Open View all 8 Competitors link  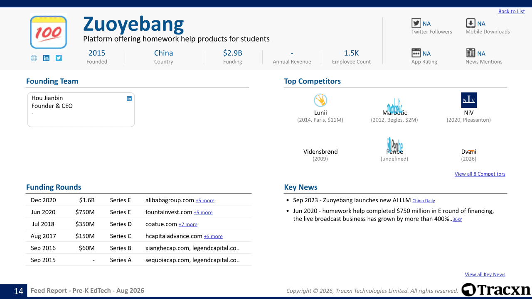click(x=480, y=174)
